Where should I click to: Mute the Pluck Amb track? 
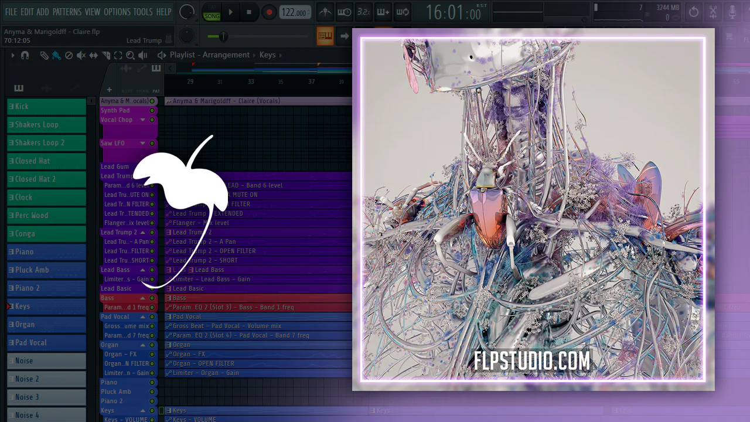click(x=152, y=392)
